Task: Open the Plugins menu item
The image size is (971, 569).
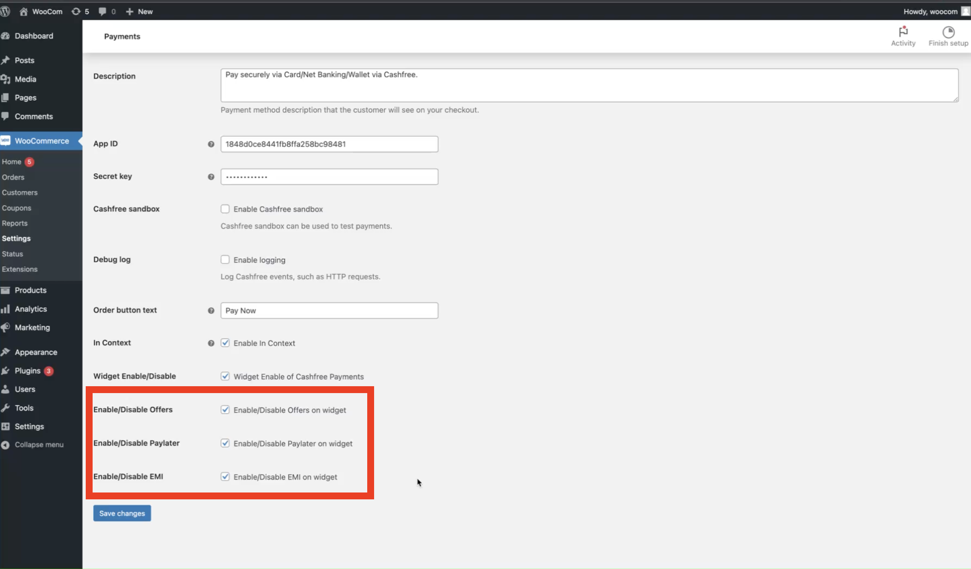Action: click(28, 371)
